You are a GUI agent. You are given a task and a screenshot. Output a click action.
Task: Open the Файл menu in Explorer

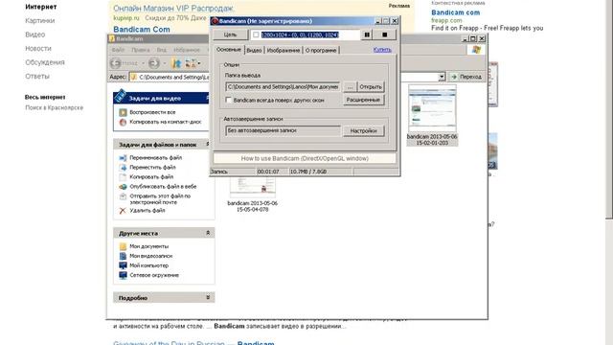(118, 50)
